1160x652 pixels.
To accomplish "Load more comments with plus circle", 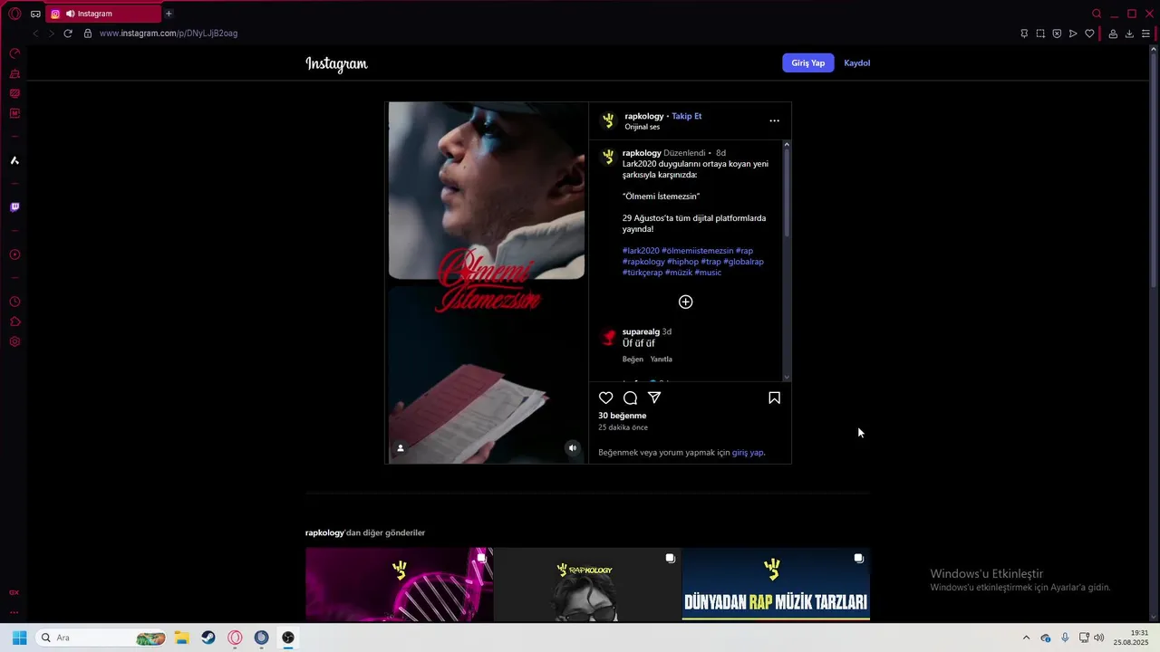I will click(x=686, y=302).
